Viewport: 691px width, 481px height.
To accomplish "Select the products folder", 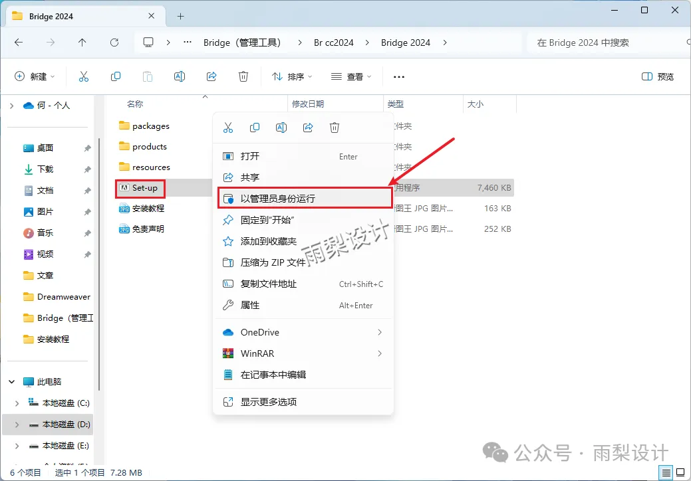I will point(143,147).
